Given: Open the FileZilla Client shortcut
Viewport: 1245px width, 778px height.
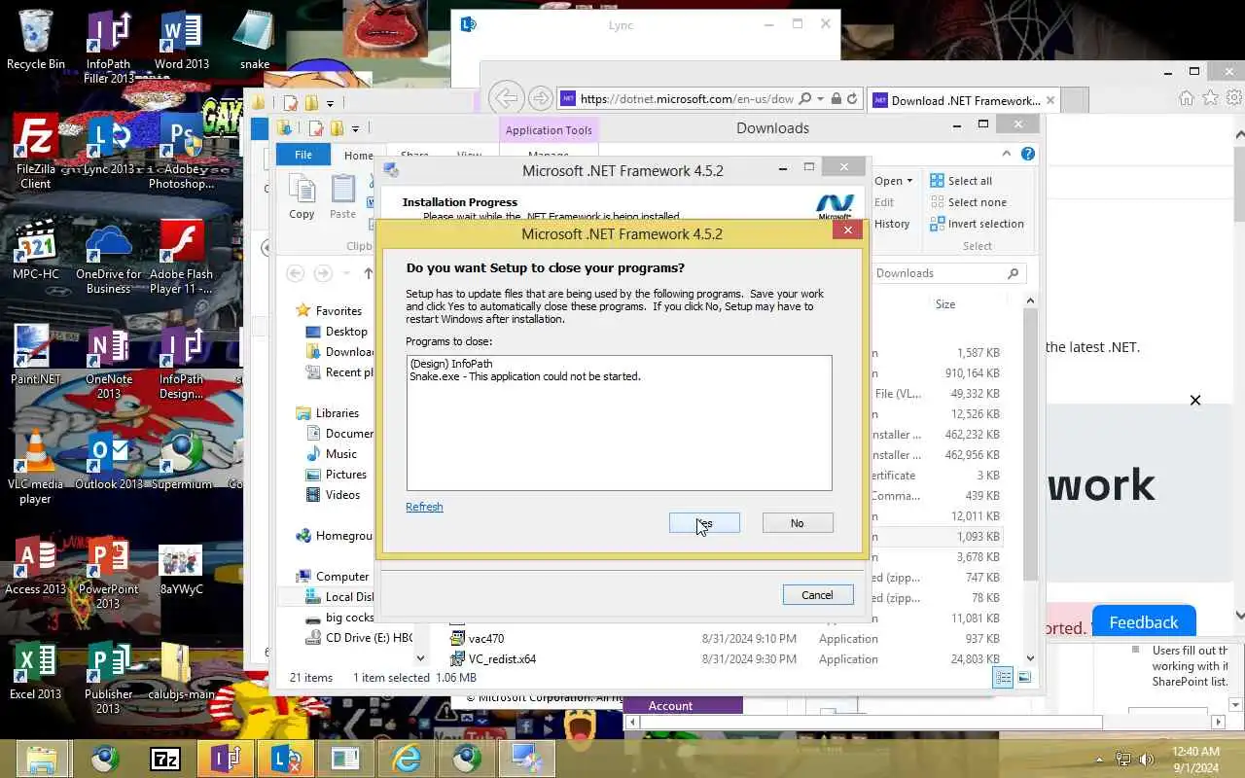Looking at the screenshot, I should pos(36,151).
